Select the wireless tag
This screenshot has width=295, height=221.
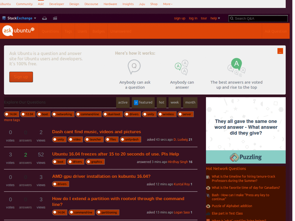(167, 114)
